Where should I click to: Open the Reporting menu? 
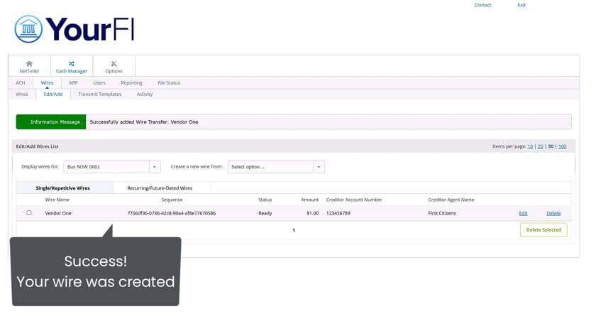click(131, 82)
